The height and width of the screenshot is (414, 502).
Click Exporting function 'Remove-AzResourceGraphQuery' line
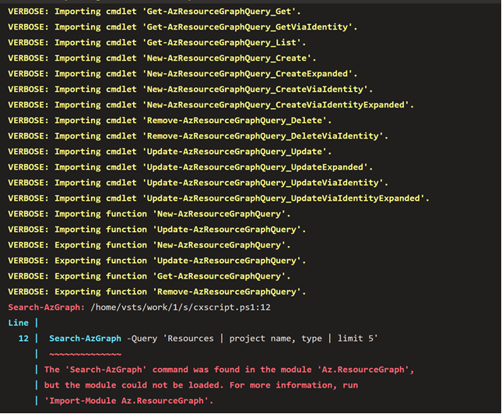point(157,292)
